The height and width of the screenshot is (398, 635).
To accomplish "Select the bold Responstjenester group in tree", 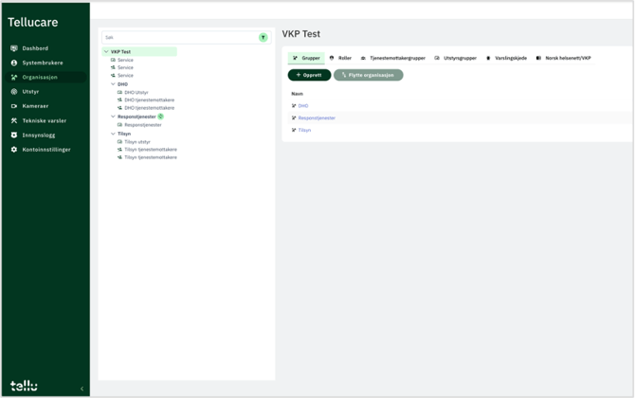I will (x=136, y=117).
